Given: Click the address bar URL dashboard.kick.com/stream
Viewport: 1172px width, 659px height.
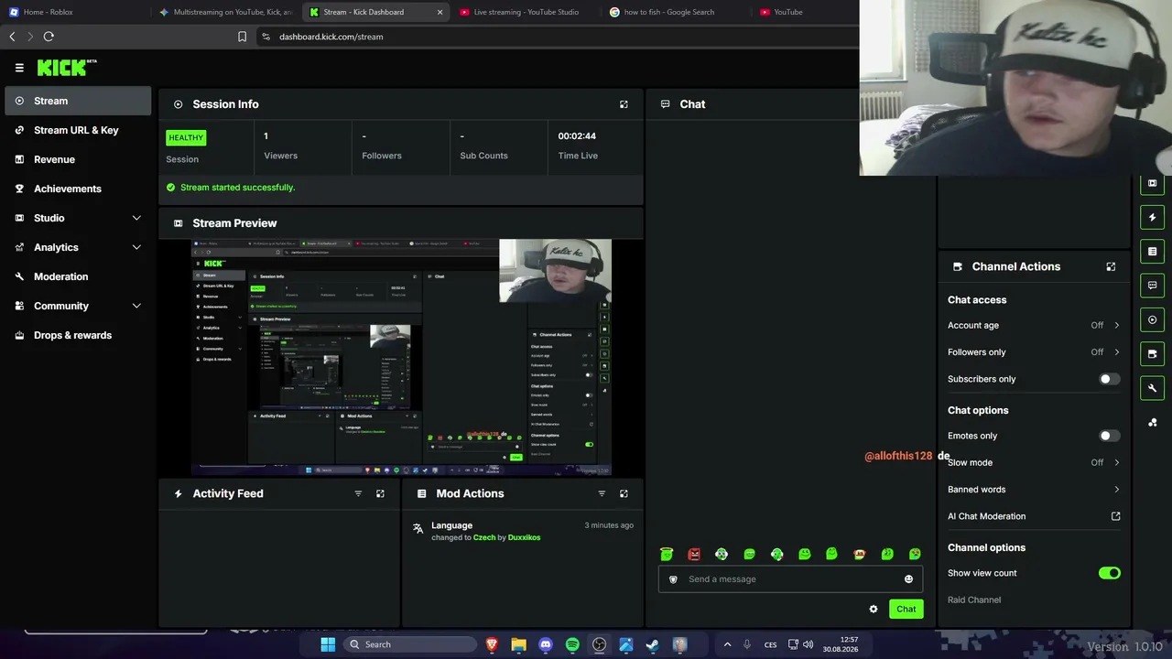Looking at the screenshot, I should point(331,37).
